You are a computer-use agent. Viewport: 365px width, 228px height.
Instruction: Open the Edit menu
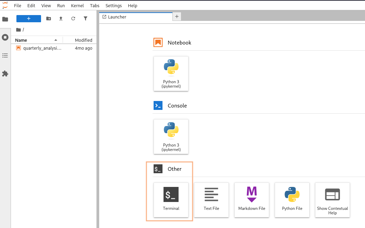31,5
